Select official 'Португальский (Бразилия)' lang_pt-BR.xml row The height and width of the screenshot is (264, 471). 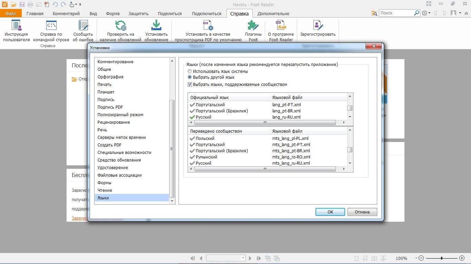click(267, 111)
